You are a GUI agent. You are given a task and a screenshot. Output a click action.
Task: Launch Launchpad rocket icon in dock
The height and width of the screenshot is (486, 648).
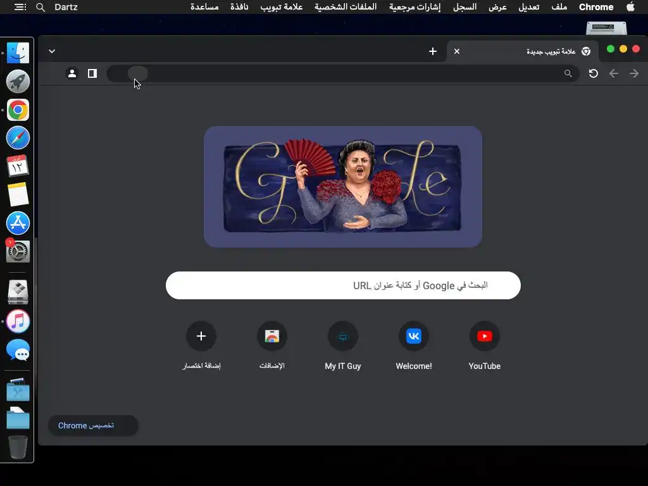click(x=18, y=81)
